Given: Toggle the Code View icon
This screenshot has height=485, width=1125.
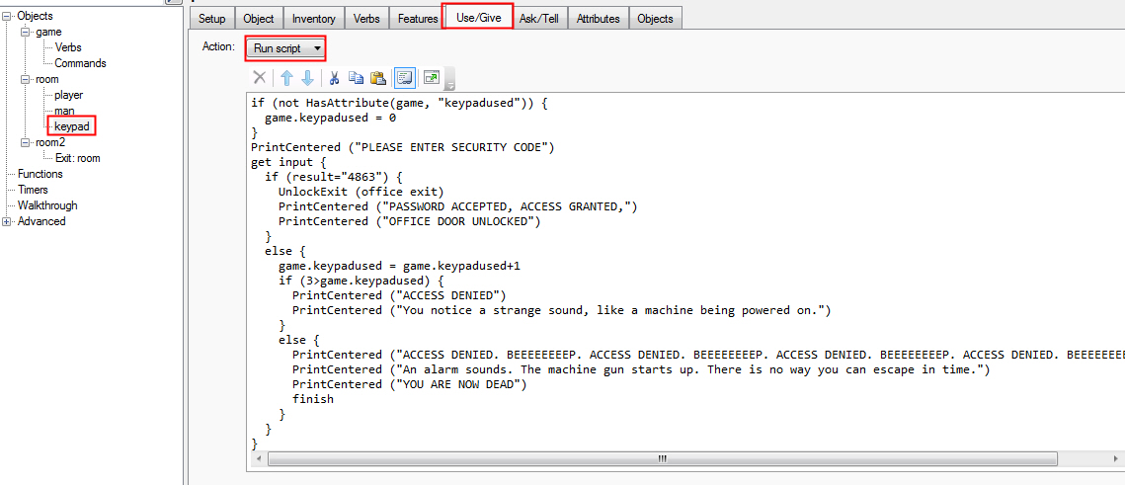Looking at the screenshot, I should point(404,78).
